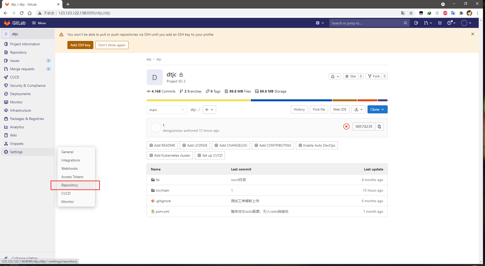The width and height of the screenshot is (485, 266).
Task: Select Access Tokens in Settings flyout
Action: 76,177
